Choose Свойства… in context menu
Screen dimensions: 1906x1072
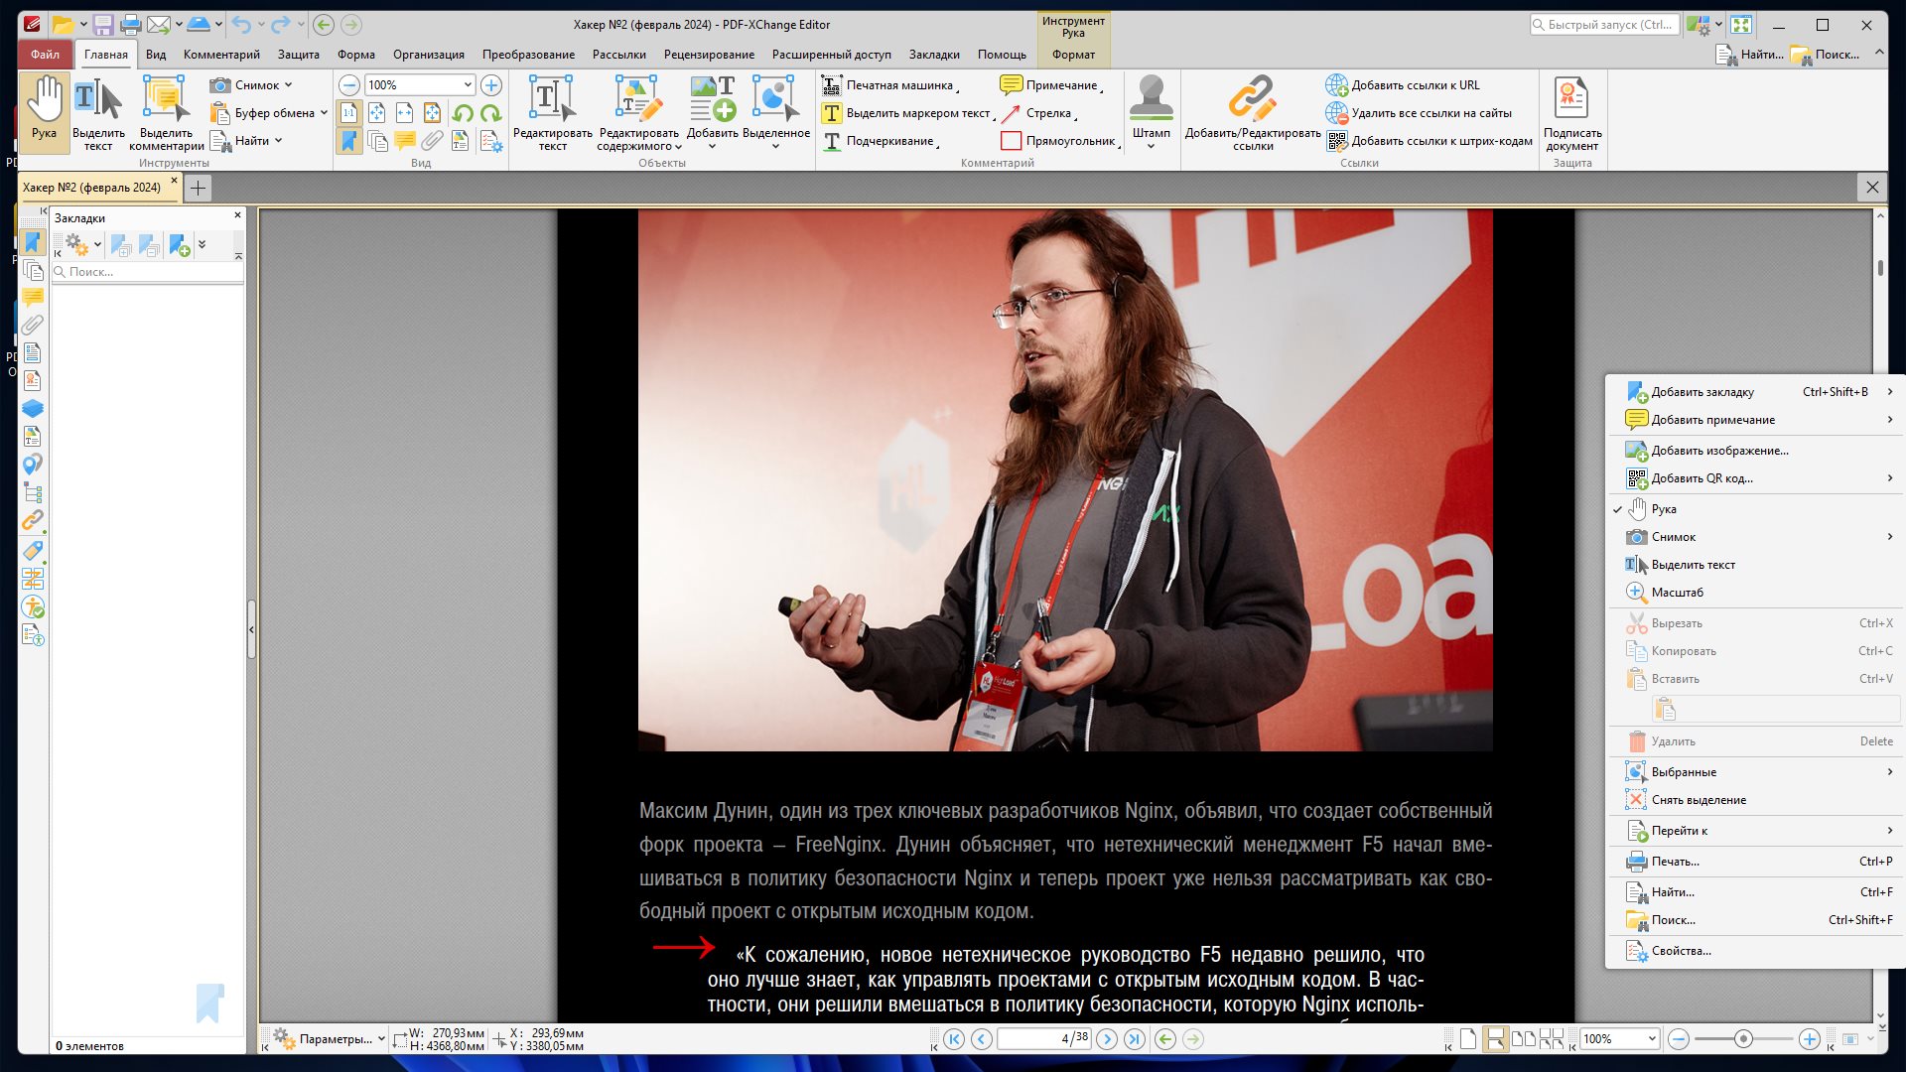(1753, 951)
